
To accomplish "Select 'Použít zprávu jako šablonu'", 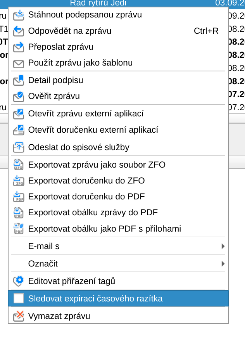I will click(x=80, y=63).
